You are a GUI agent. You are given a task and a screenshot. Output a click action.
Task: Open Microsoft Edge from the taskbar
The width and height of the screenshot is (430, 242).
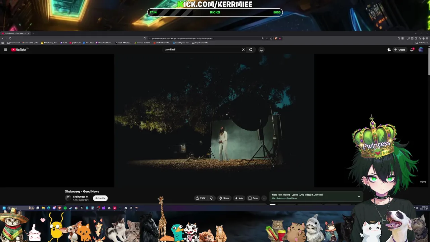(48, 208)
